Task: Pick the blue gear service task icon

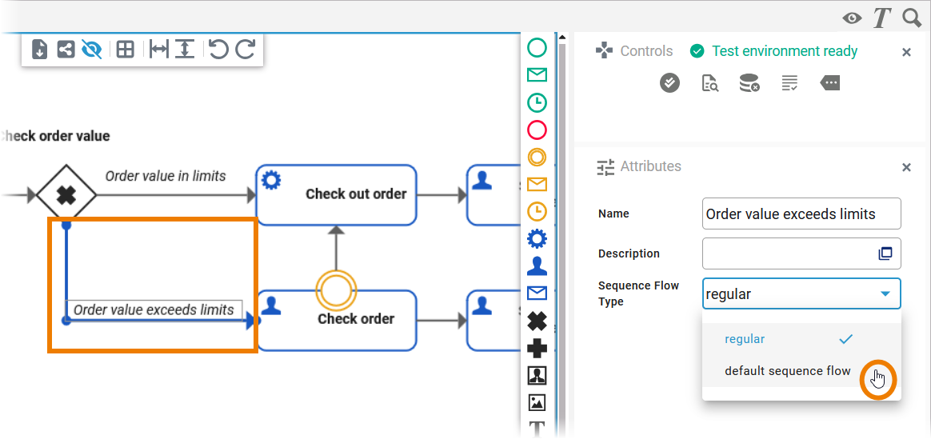Action: pos(537,238)
